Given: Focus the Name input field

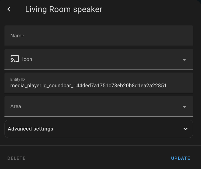Looking at the screenshot, I should point(99,36).
